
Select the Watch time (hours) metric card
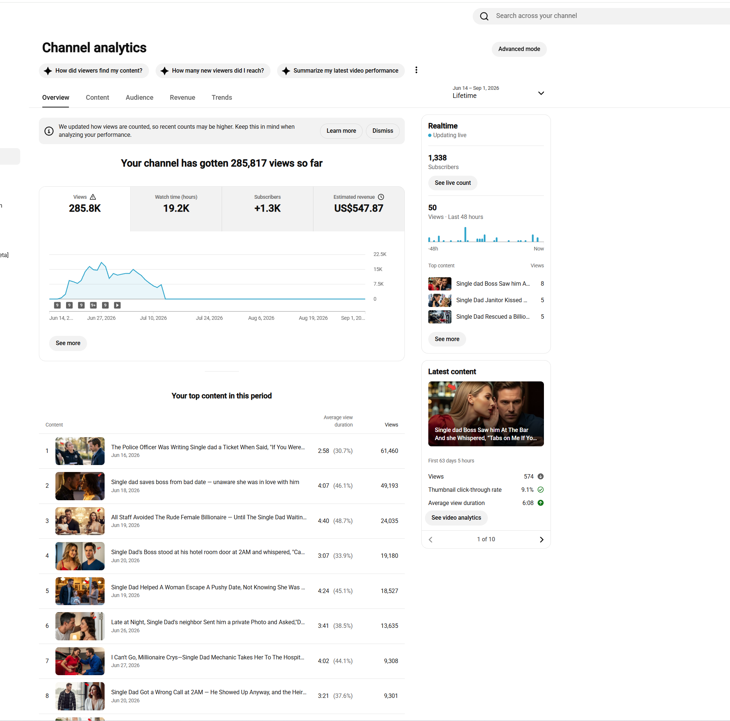[x=176, y=209]
